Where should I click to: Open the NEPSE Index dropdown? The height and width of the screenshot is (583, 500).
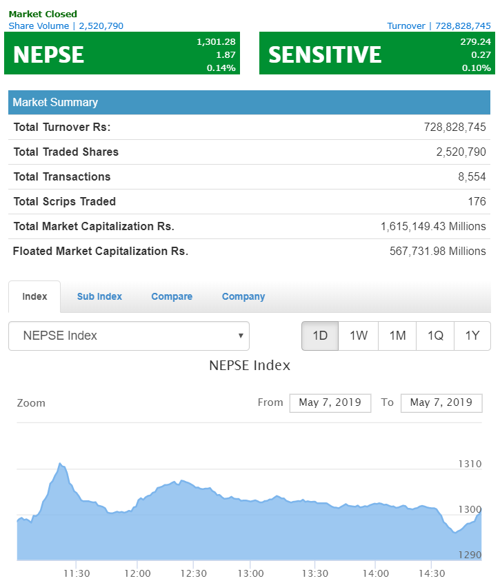pyautogui.click(x=129, y=336)
